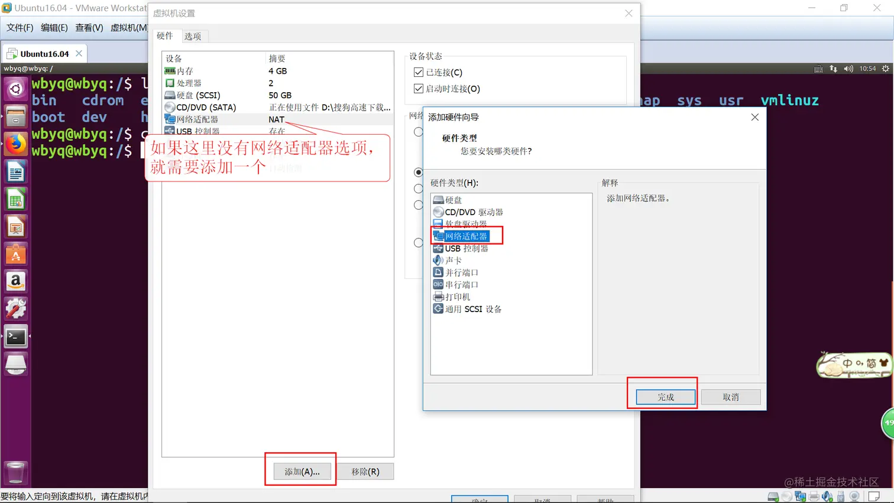Select the 处理器 device row
The width and height of the screenshot is (894, 503).
(x=278, y=83)
